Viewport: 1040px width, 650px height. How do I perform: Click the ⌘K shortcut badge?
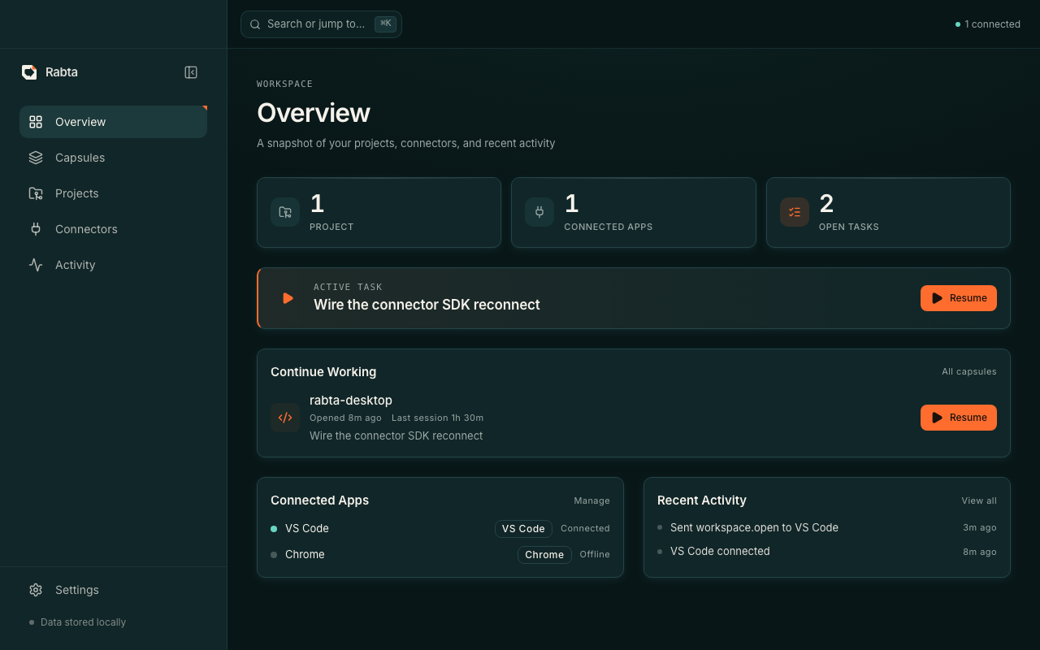385,24
